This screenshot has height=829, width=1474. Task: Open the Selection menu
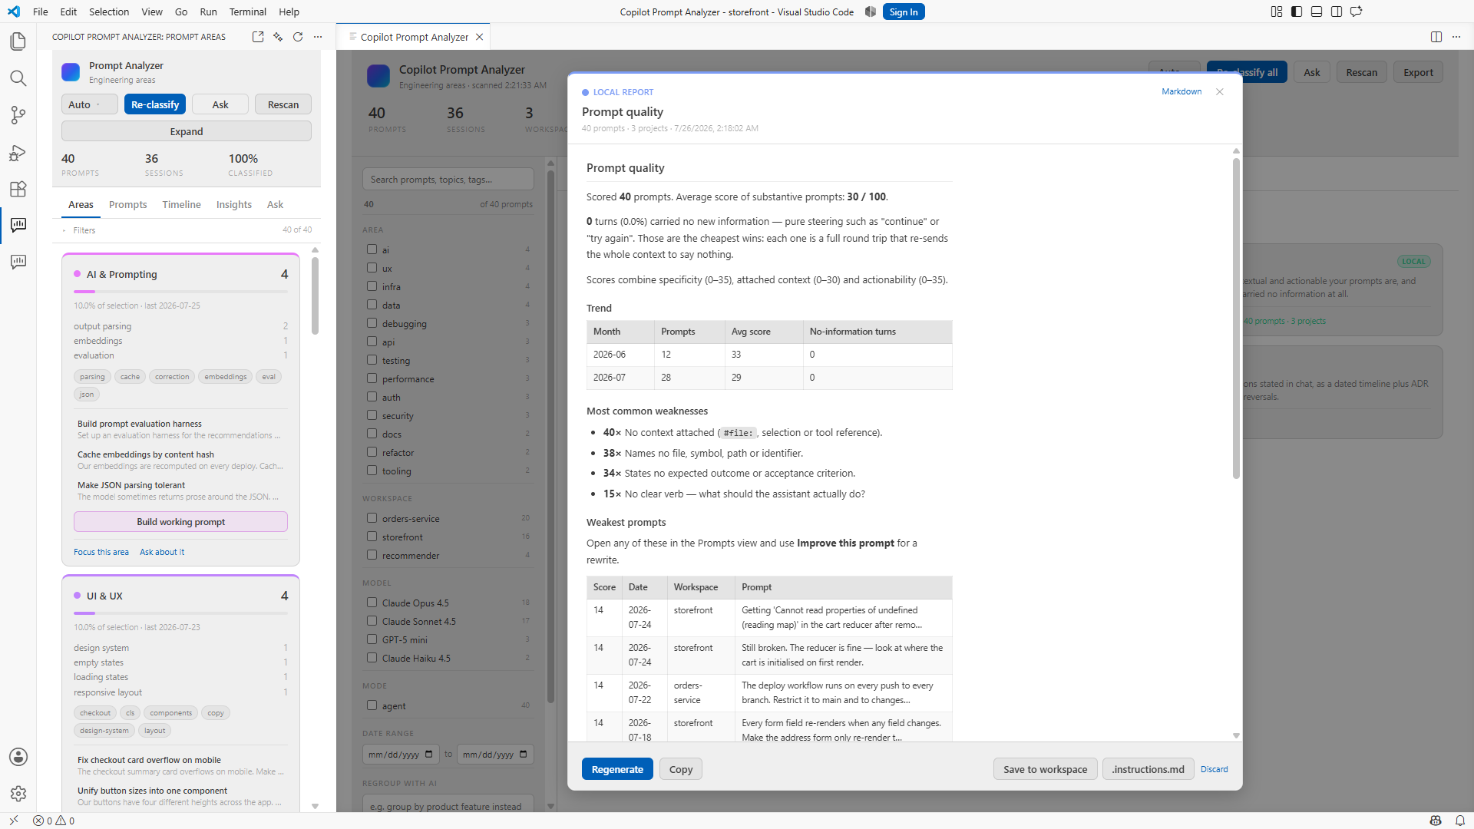tap(109, 12)
